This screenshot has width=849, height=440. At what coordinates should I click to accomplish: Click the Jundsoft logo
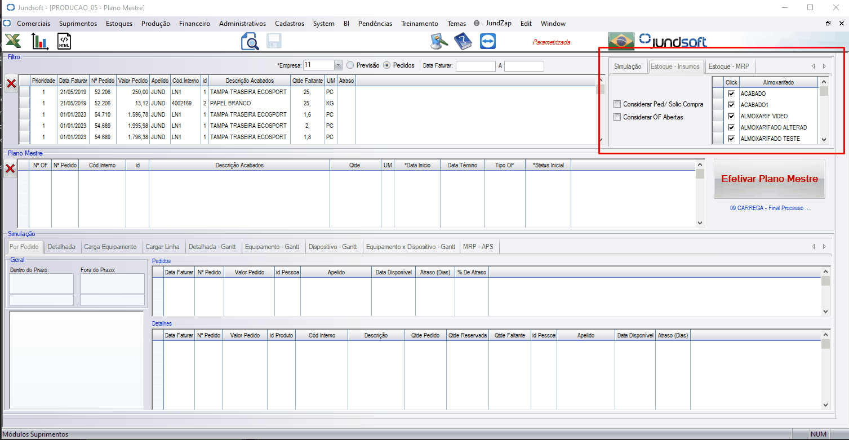(x=673, y=41)
